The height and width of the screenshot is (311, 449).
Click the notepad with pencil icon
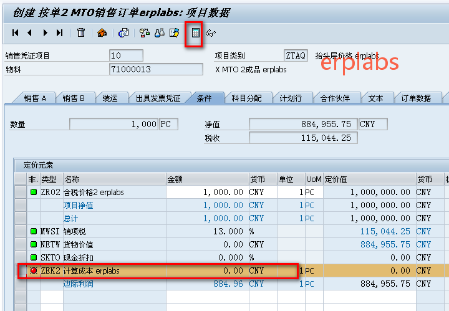pyautogui.click(x=175, y=33)
